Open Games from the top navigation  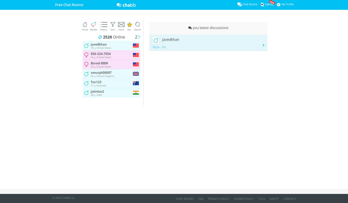tap(267, 5)
